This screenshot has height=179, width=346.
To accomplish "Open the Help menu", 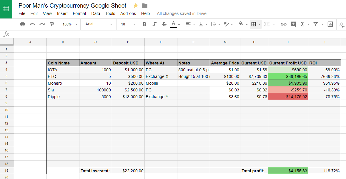I will 145,13.
